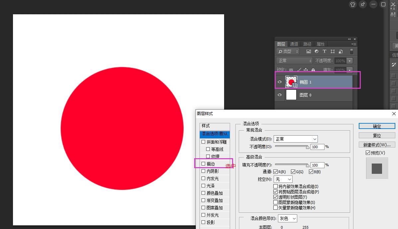Enable the 斜面和浮雕 style checkbox
This screenshot has width=398, height=229.
[203, 142]
